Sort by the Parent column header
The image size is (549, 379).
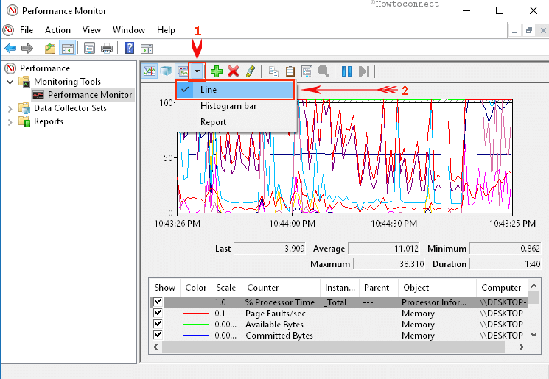379,288
